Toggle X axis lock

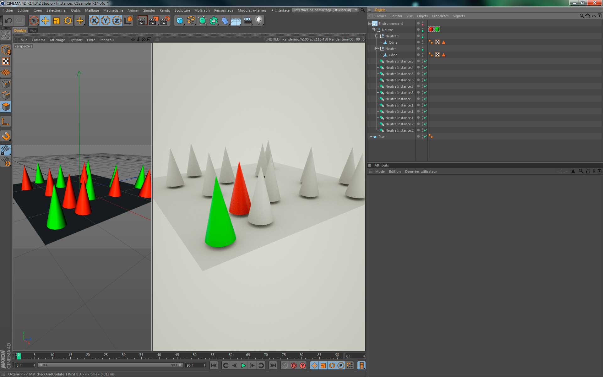point(94,21)
